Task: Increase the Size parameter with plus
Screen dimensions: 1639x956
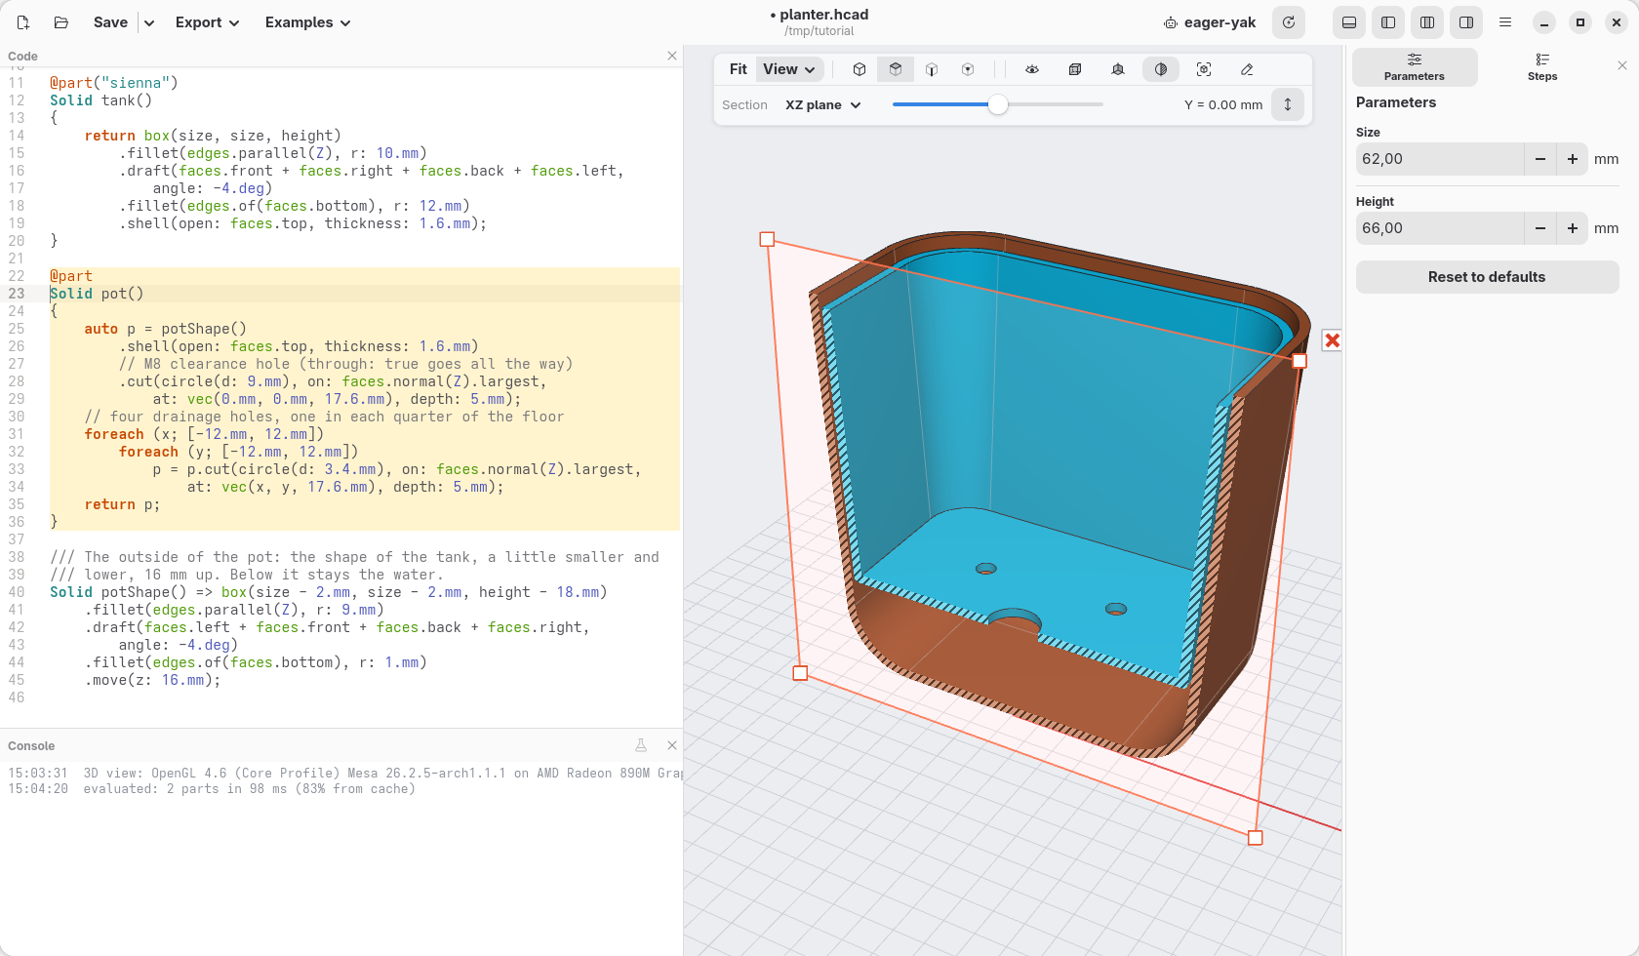Action: pyautogui.click(x=1573, y=159)
